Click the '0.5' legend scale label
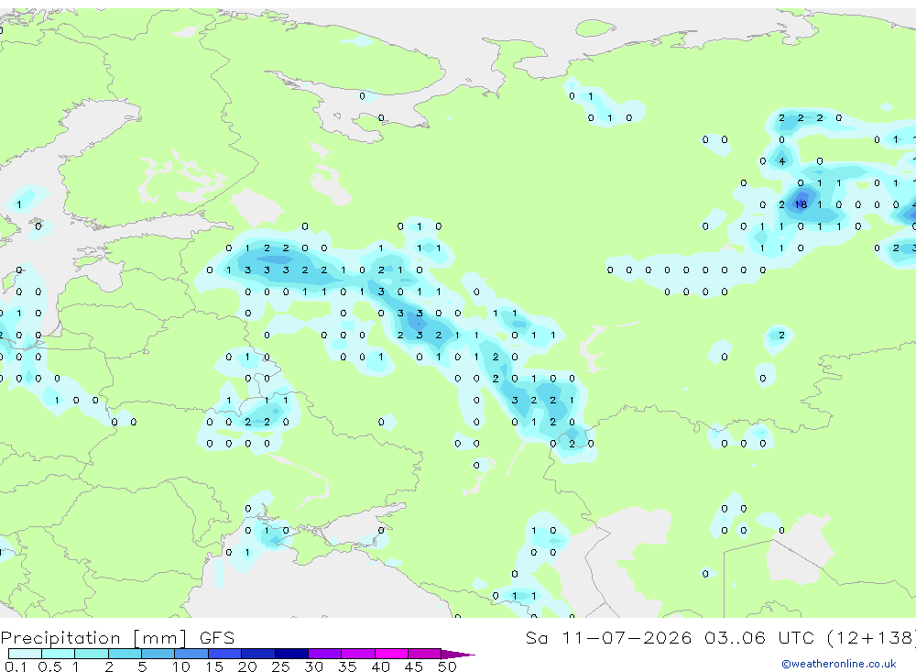This screenshot has width=916, height=672. (49, 666)
